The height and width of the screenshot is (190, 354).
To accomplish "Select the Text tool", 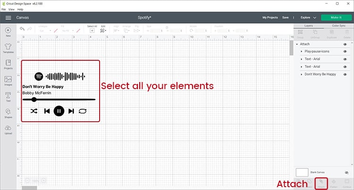I will [8, 97].
